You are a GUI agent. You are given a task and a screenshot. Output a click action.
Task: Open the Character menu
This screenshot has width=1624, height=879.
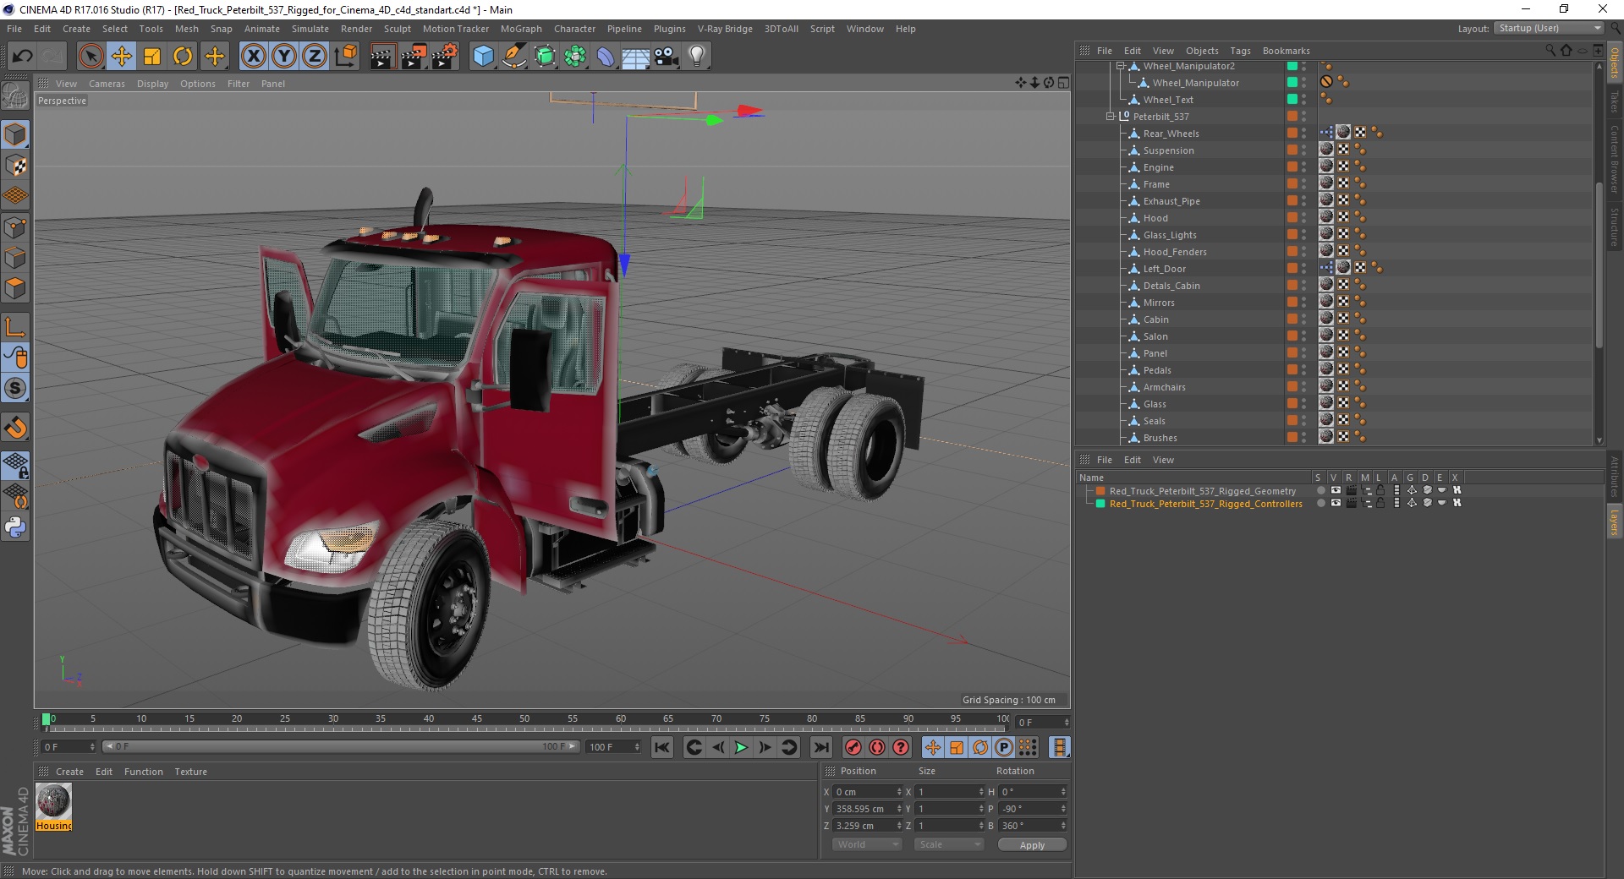[574, 29]
